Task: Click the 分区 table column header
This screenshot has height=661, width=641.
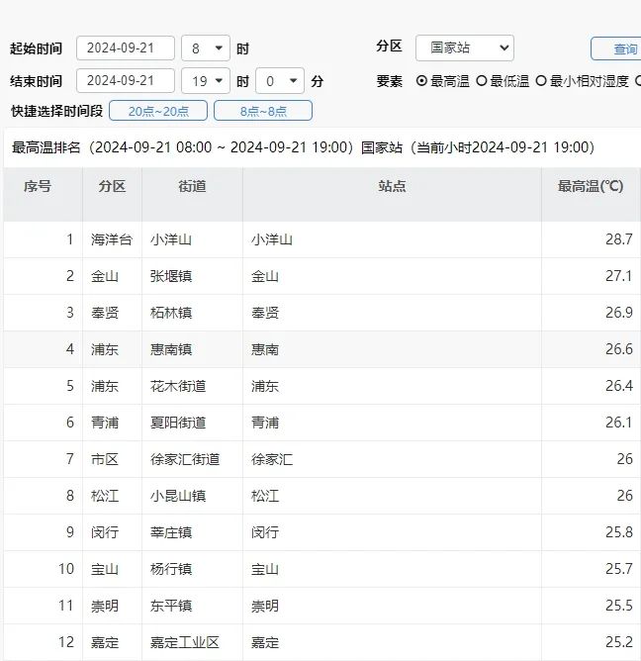Action: (112, 186)
